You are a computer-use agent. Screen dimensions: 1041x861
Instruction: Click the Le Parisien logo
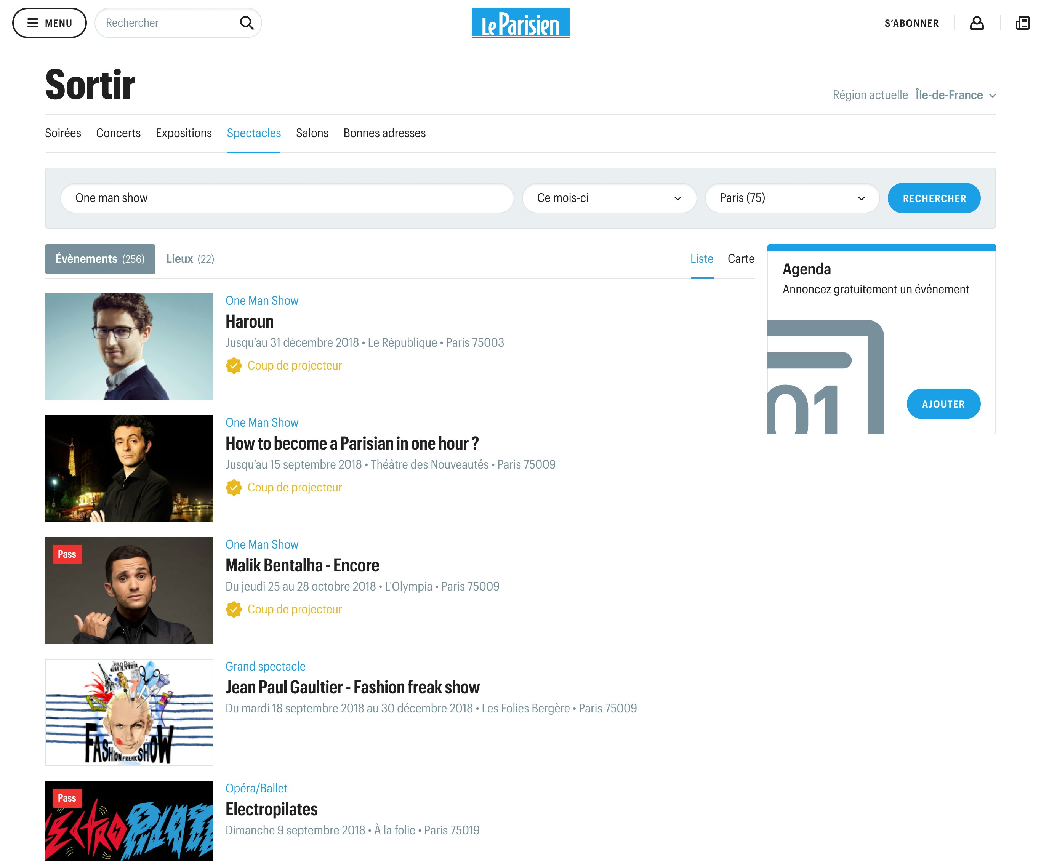coord(520,23)
